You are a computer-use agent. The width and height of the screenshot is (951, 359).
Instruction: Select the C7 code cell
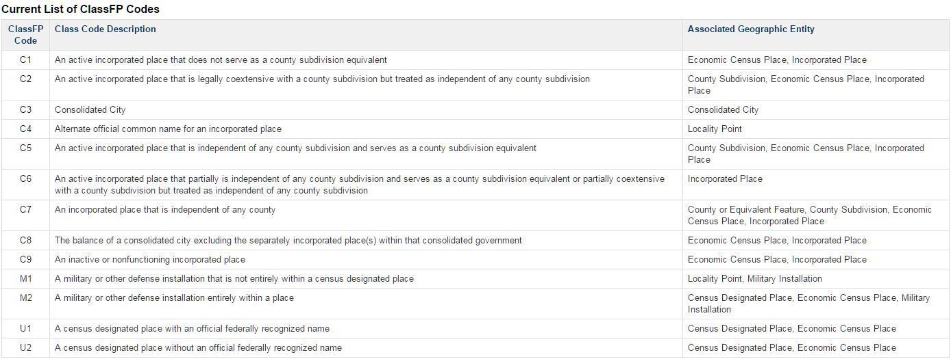(25, 210)
